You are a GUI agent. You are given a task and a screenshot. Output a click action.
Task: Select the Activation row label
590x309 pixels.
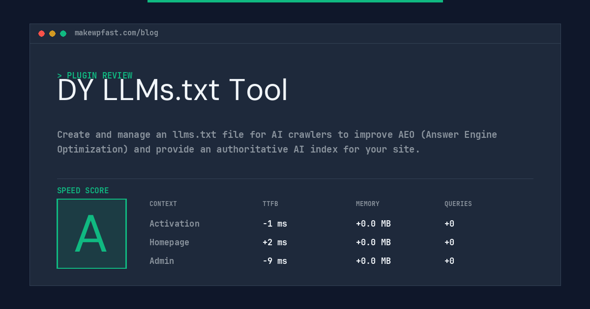pos(175,224)
